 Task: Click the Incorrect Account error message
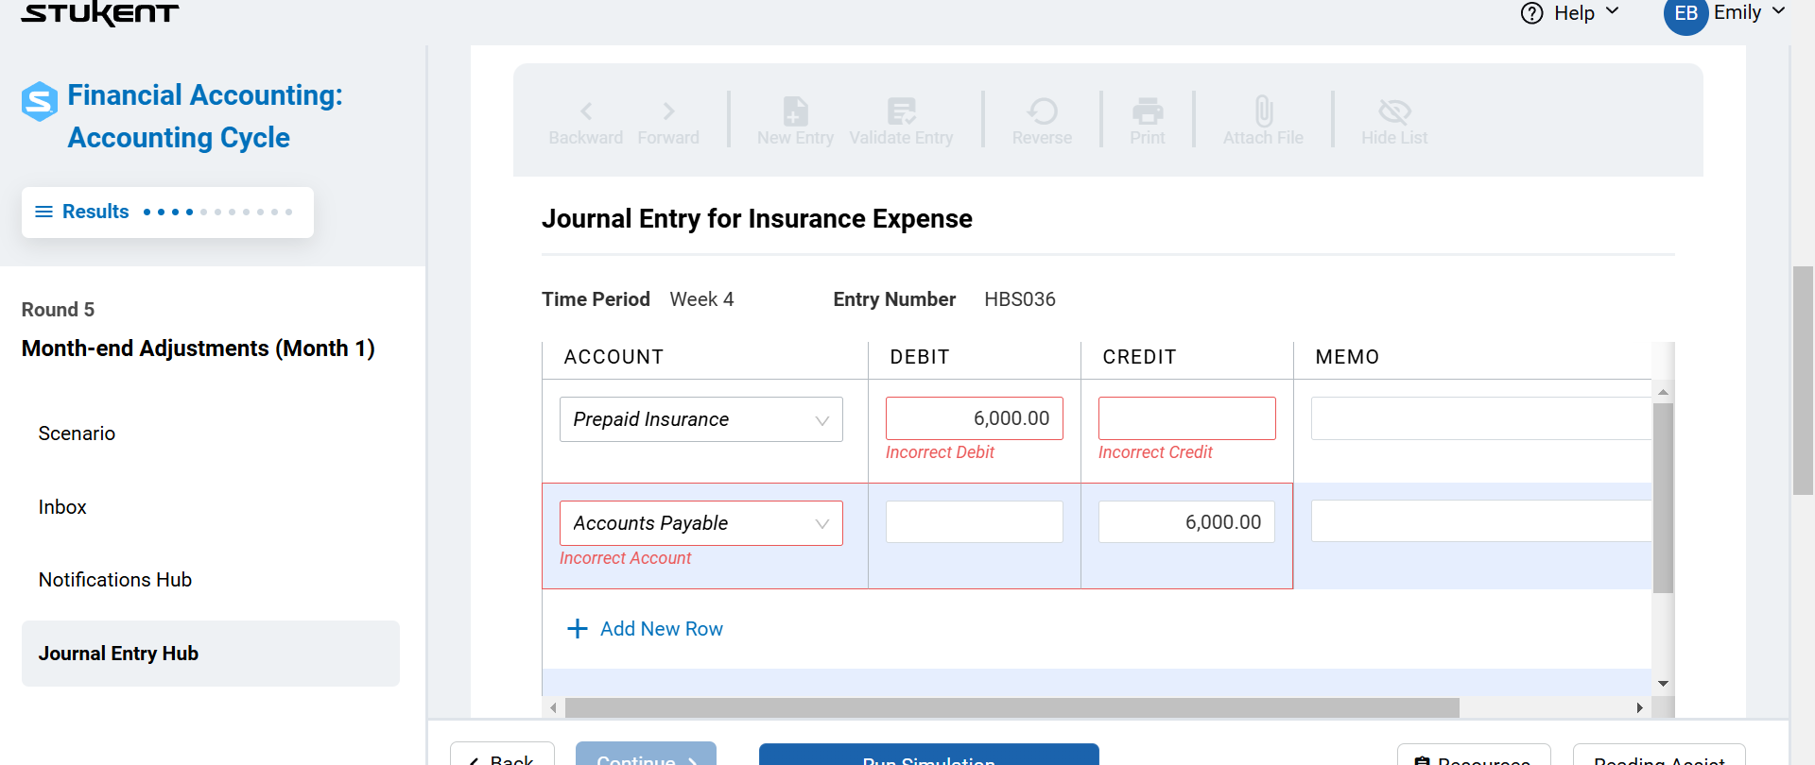625,558
